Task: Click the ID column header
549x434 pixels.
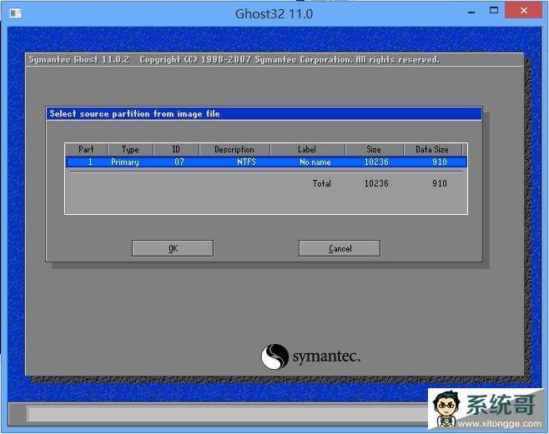Action: click(x=176, y=150)
